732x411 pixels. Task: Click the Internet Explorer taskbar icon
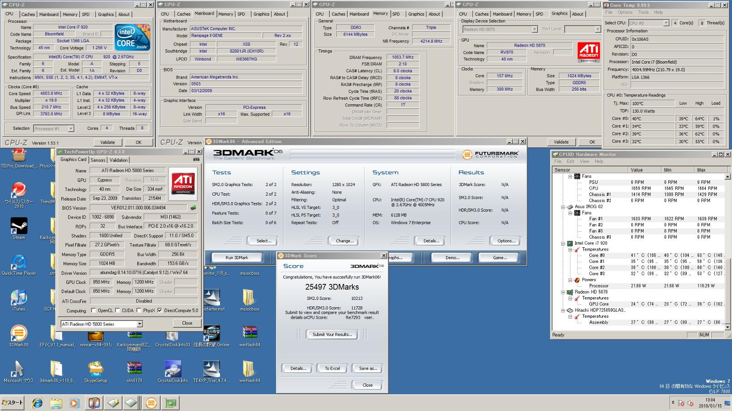click(x=37, y=403)
